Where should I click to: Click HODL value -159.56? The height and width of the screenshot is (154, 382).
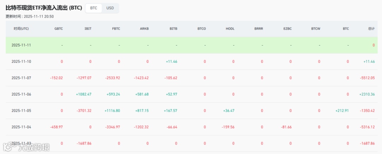tap(228, 127)
